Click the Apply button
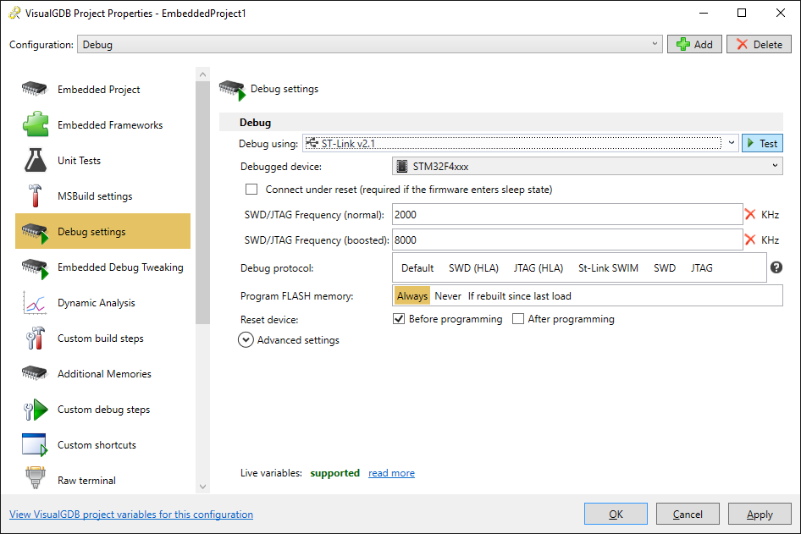The height and width of the screenshot is (534, 801). tap(760, 514)
